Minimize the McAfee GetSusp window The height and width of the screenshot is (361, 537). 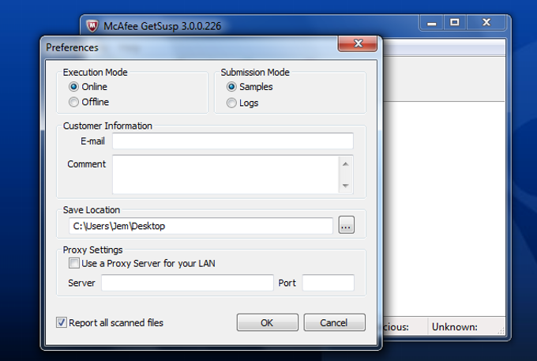coord(431,23)
